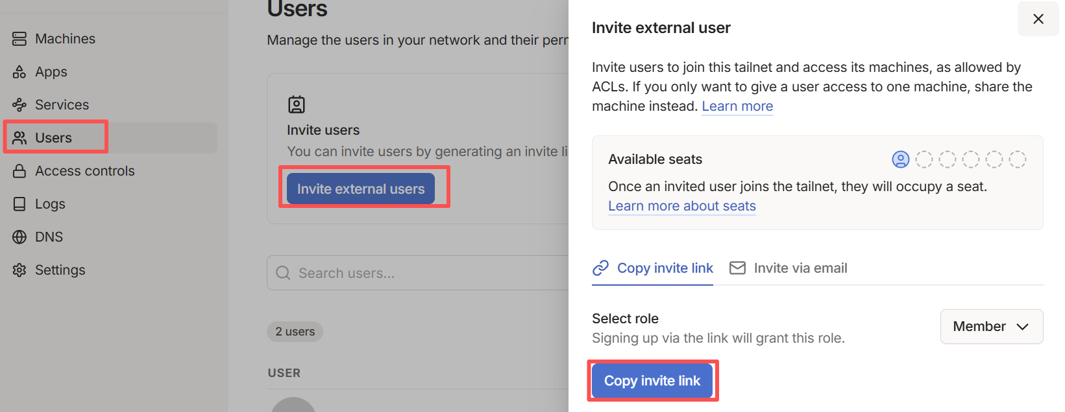
Task: Select the Copy invite link tab
Action: (652, 268)
